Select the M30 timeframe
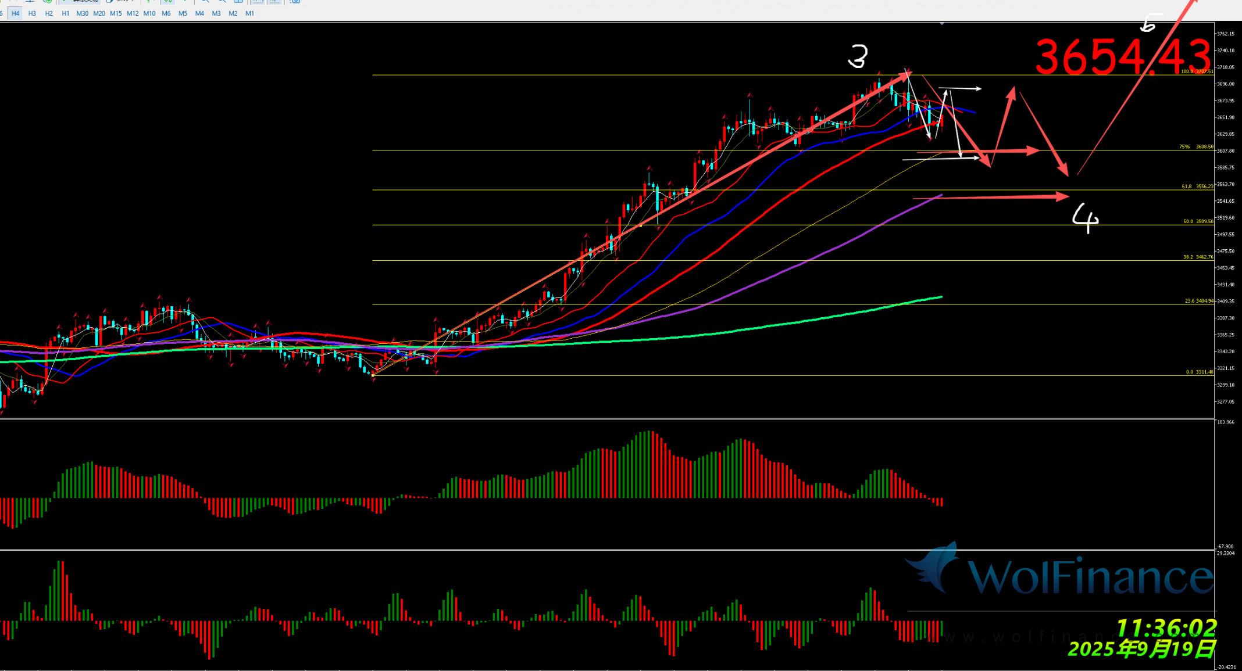1242x671 pixels. 82,13
